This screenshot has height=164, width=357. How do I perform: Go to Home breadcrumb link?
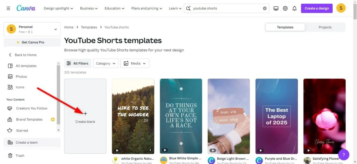point(69,27)
